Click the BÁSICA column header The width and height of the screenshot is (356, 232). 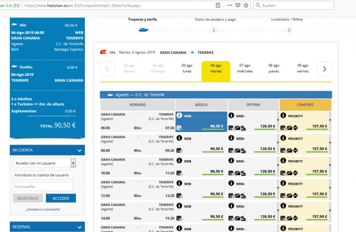[x=202, y=105]
